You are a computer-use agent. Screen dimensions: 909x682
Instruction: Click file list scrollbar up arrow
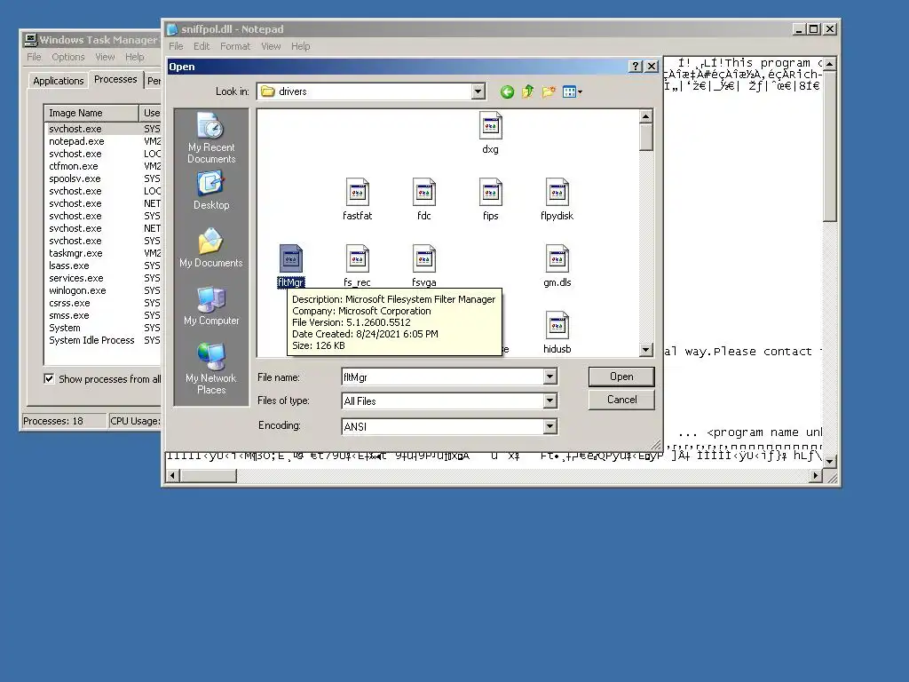[646, 116]
